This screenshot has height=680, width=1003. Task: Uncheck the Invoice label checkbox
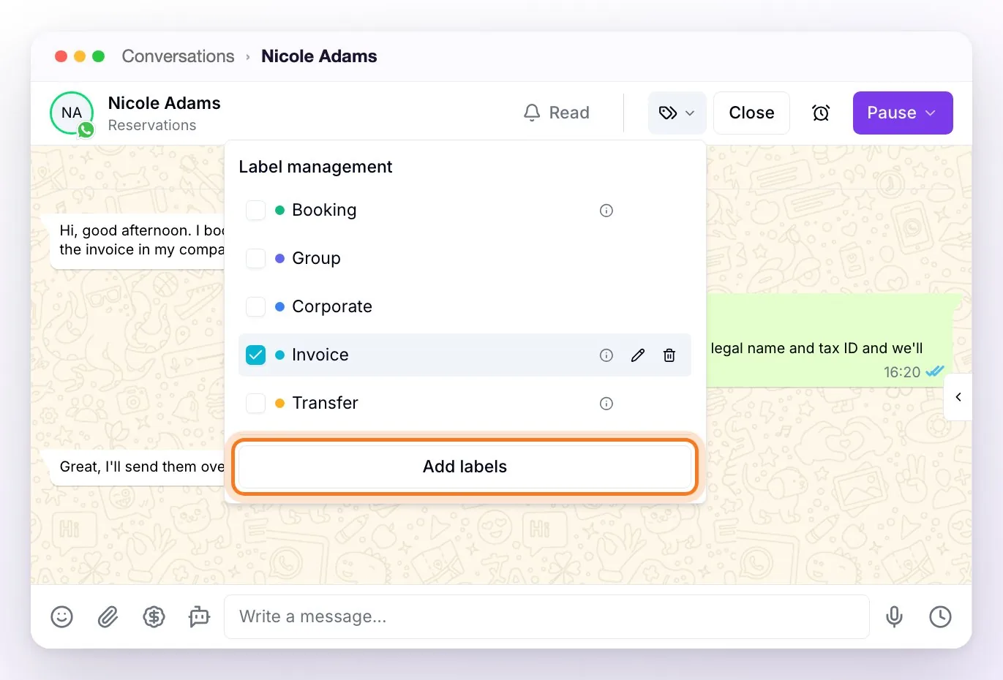pyautogui.click(x=255, y=355)
